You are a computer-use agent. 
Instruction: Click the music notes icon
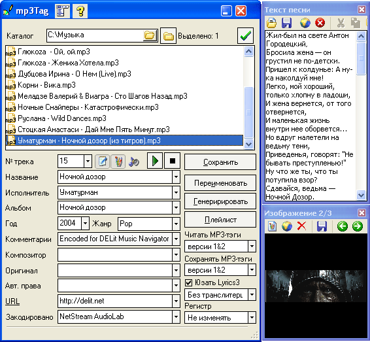point(134,162)
